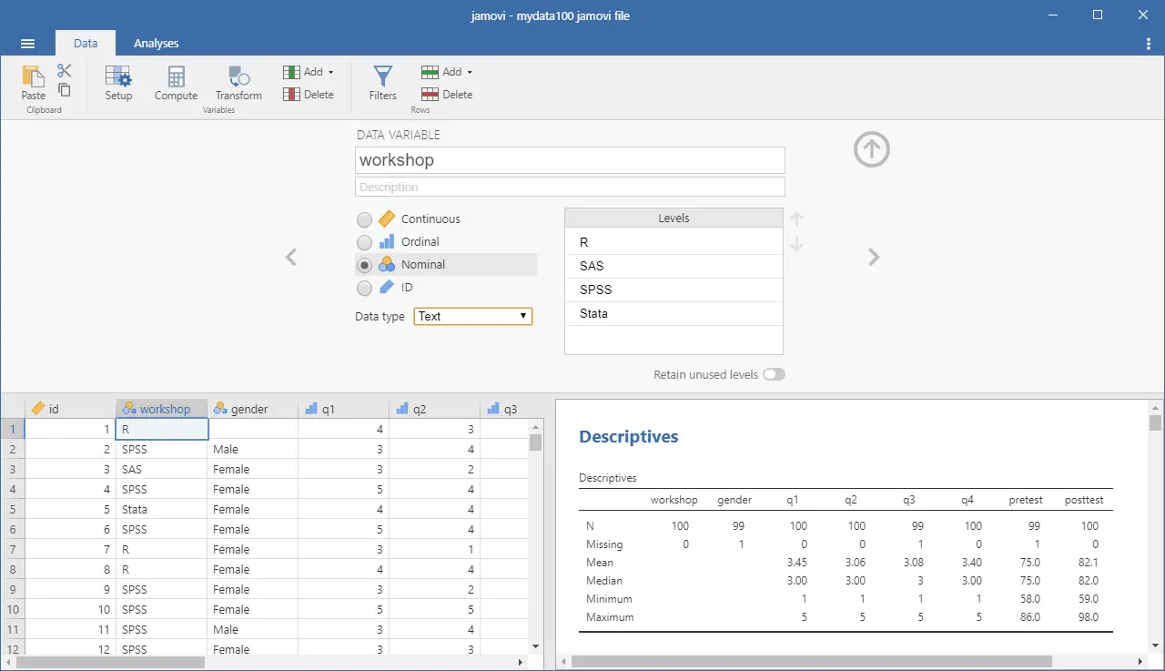Enable Retain unused levels
Viewport: 1165px width, 671px height.
tap(774, 374)
